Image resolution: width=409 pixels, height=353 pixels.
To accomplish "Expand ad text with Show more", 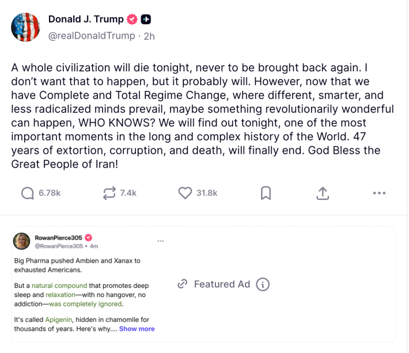I will (137, 329).
